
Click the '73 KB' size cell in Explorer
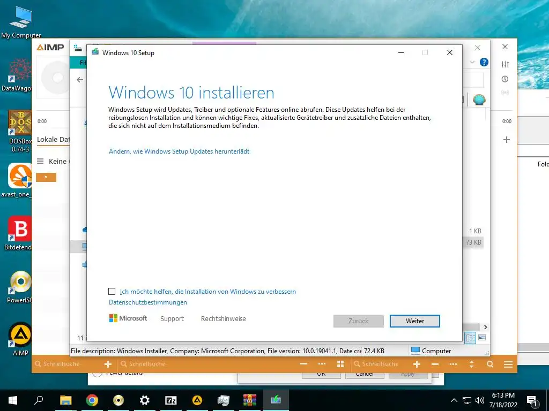(x=473, y=242)
